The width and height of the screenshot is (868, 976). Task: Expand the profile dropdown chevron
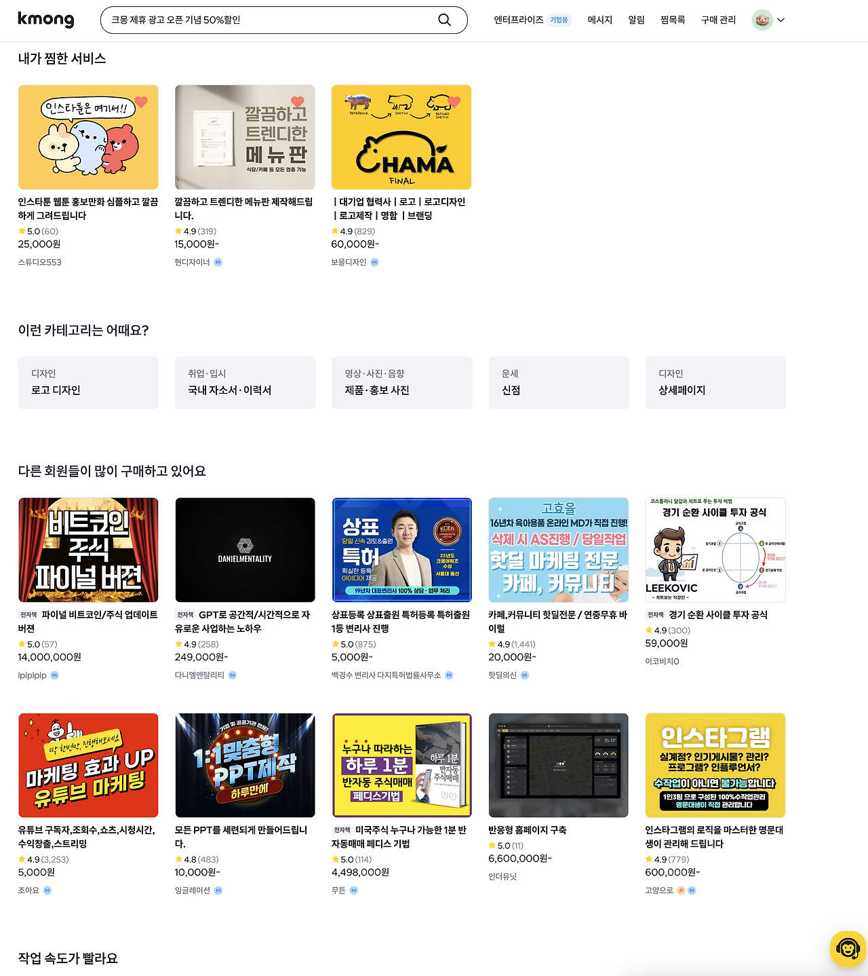(781, 20)
